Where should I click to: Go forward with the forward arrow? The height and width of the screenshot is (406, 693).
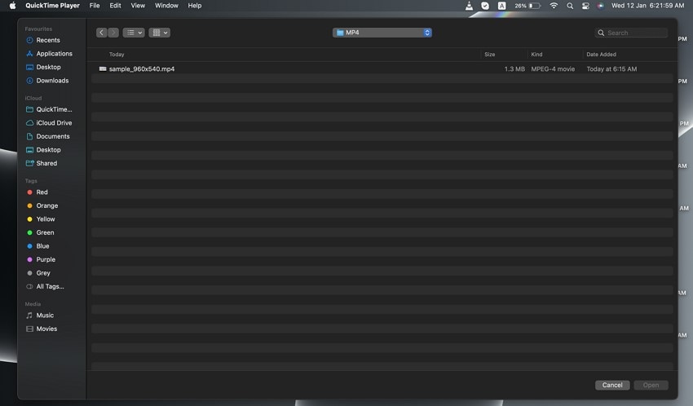point(113,33)
